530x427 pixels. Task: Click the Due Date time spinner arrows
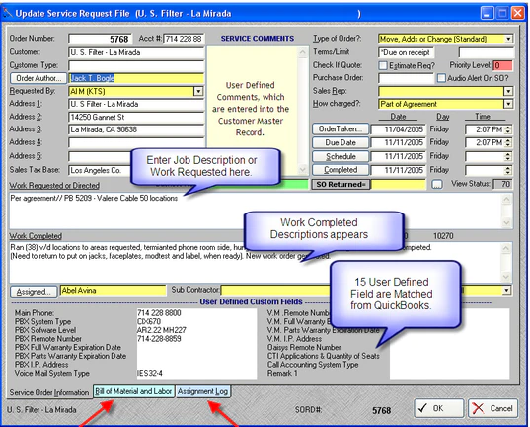507,142
